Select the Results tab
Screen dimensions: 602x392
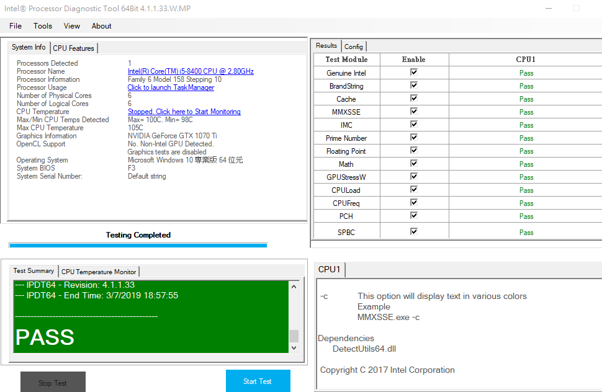[326, 46]
